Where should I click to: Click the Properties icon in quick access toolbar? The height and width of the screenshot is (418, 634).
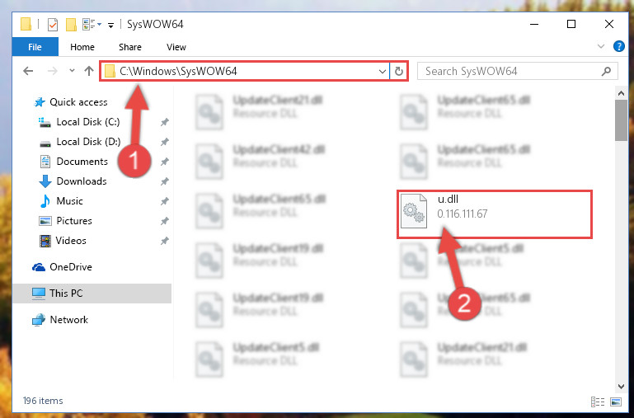(x=53, y=24)
